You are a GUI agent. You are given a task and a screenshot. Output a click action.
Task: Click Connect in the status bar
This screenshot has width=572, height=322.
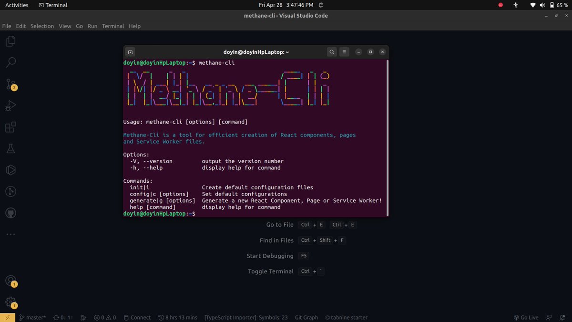[137, 317]
